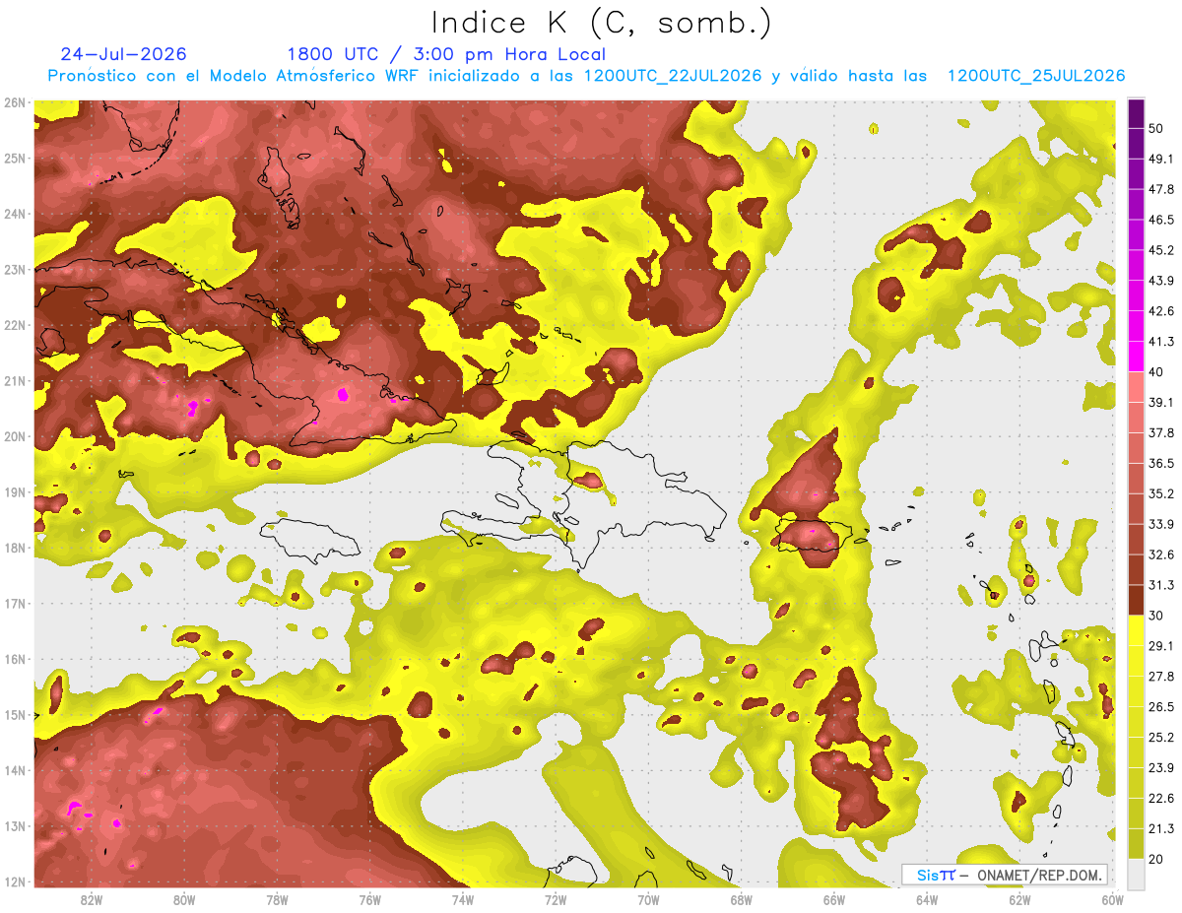Click the colorbar value '46.5'
1182x913 pixels.
1161,220
